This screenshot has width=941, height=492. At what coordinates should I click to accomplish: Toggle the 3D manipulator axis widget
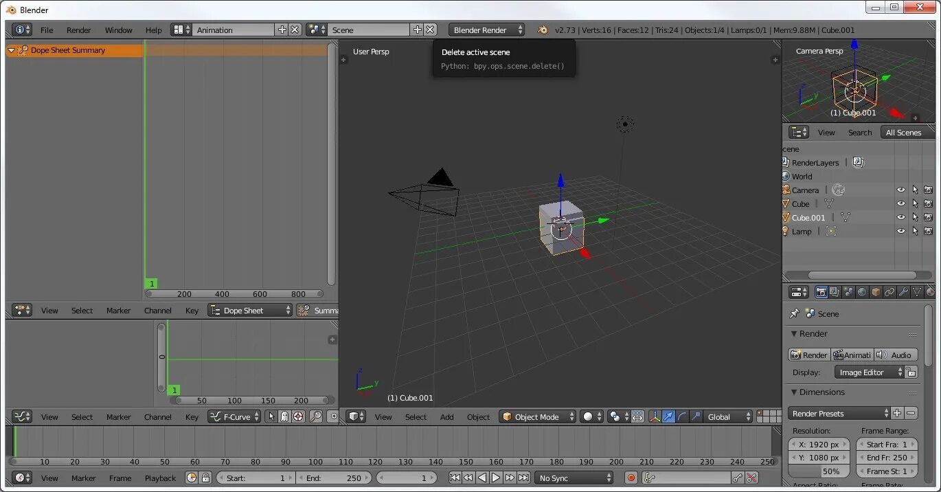[x=655, y=416]
